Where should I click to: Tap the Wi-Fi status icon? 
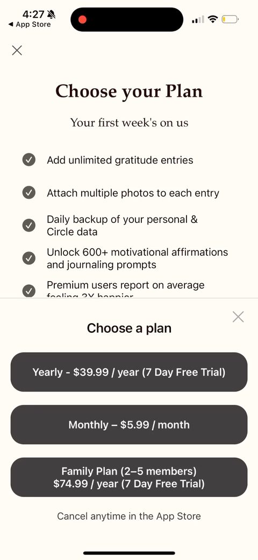pyautogui.click(x=213, y=19)
